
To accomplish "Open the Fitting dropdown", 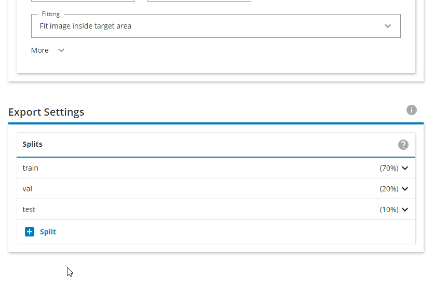I will pyautogui.click(x=215, y=26).
